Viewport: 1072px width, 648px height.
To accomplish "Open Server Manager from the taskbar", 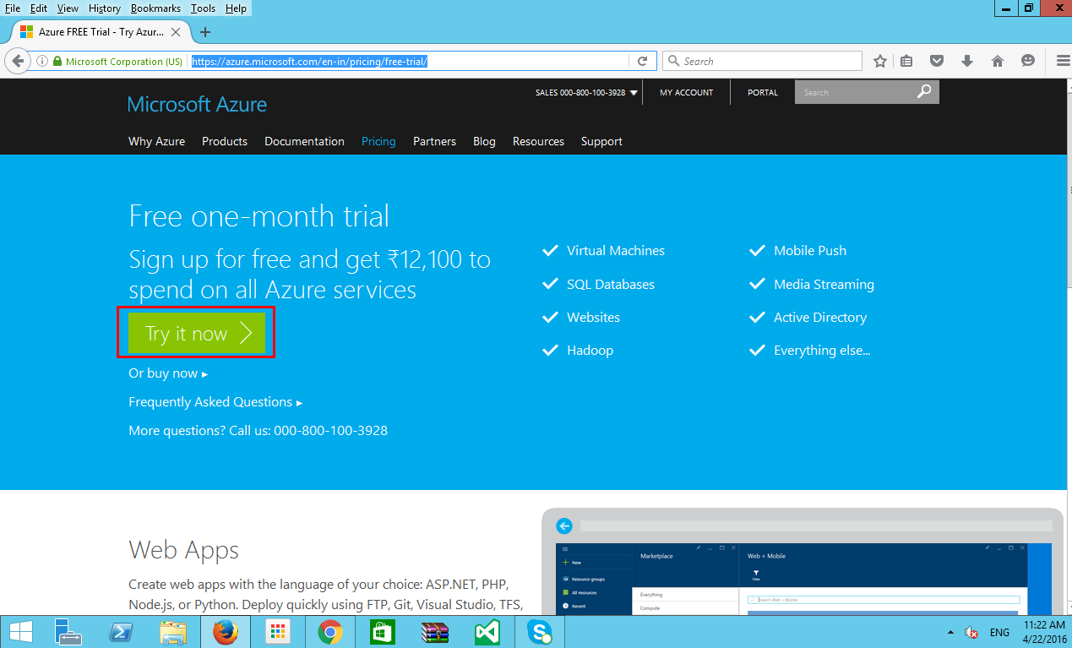I will (68, 631).
